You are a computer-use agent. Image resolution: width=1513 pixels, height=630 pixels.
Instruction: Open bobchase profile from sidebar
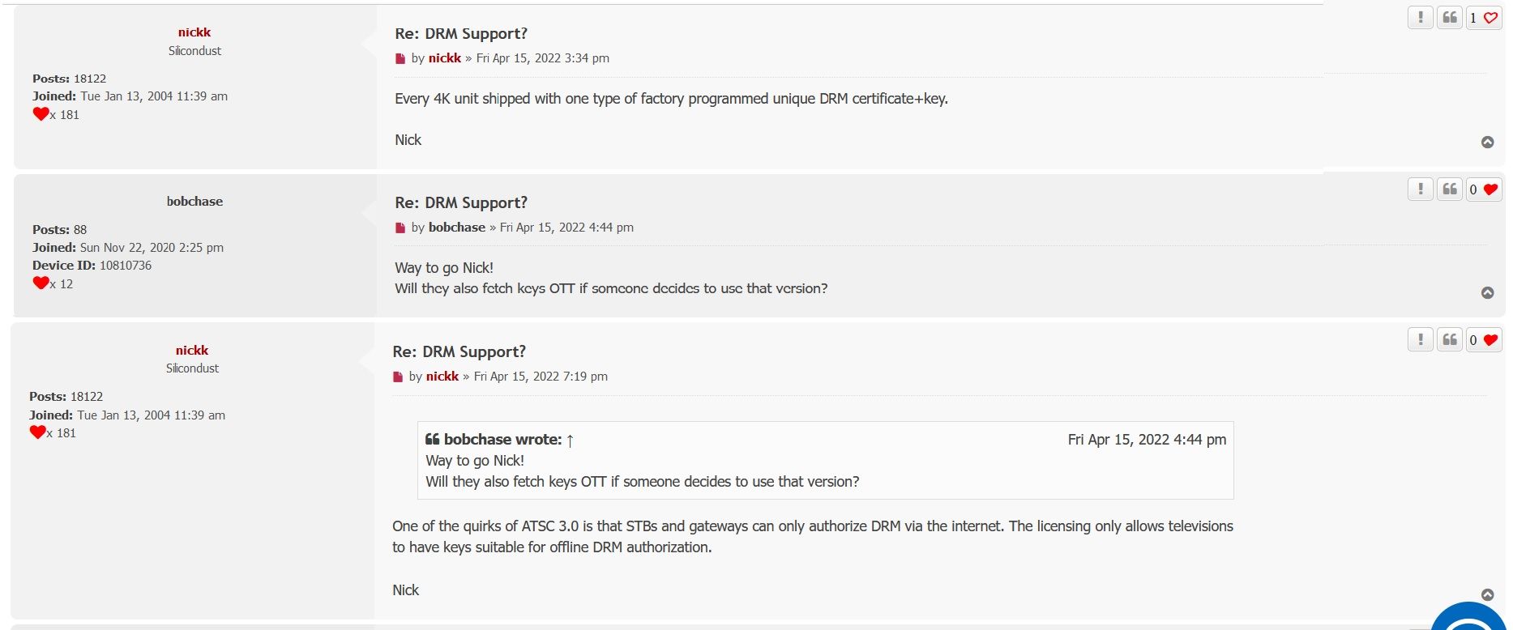[x=194, y=201]
